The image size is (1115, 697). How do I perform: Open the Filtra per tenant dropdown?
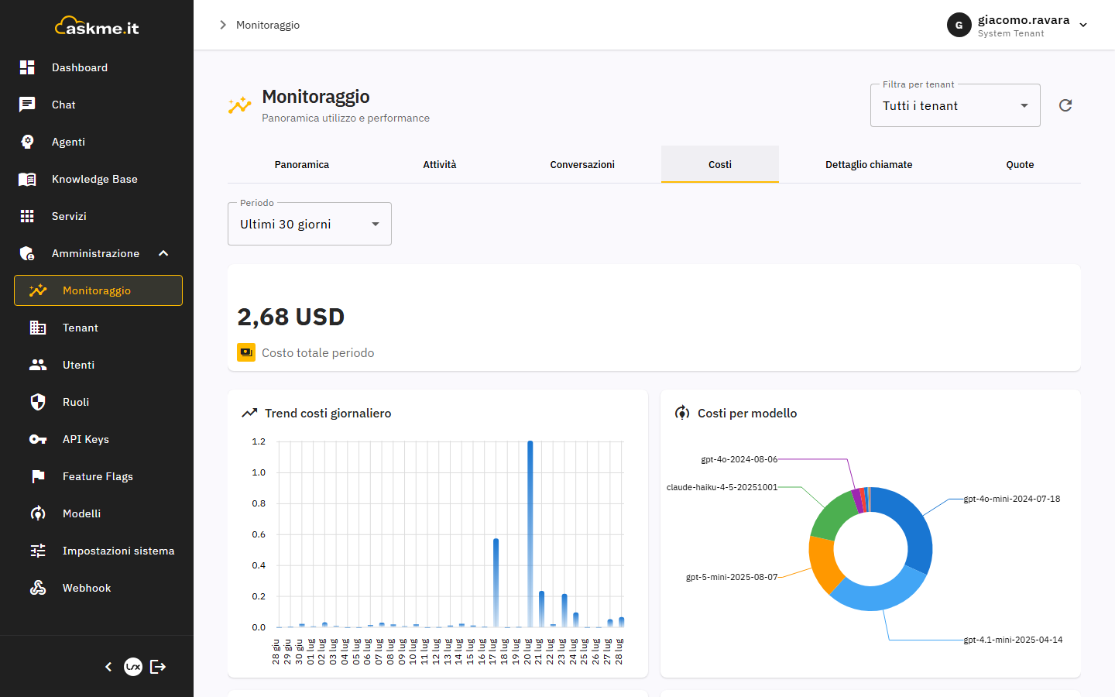coord(955,105)
